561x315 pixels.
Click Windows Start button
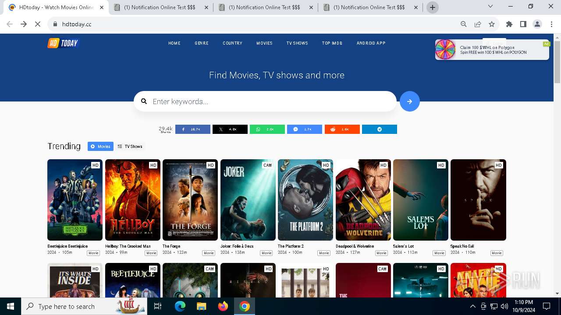[x=11, y=306]
